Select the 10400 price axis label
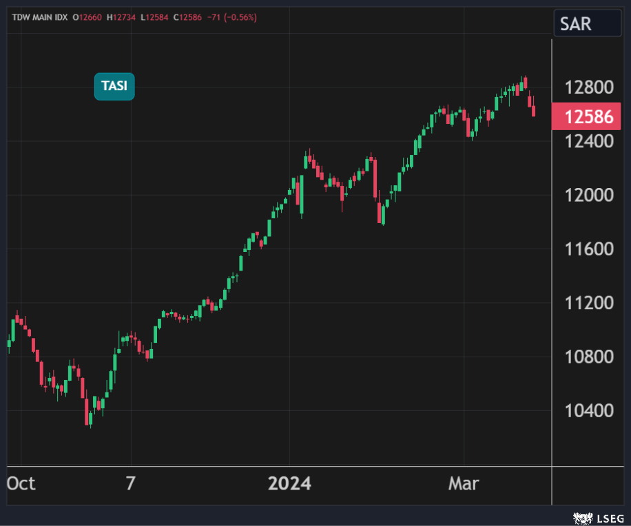The height and width of the screenshot is (526, 631). click(588, 410)
